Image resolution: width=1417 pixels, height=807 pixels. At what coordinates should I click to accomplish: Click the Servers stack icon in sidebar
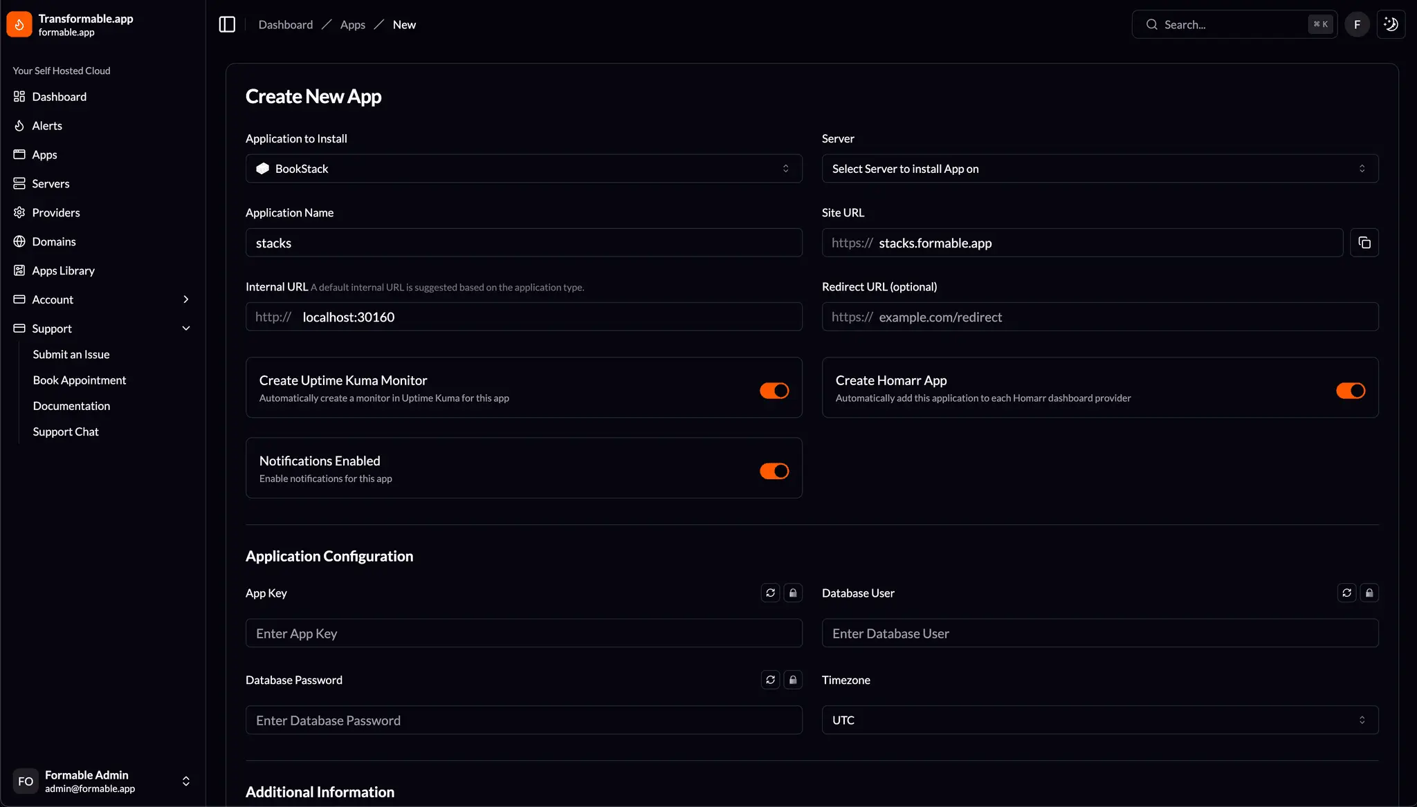coord(19,183)
